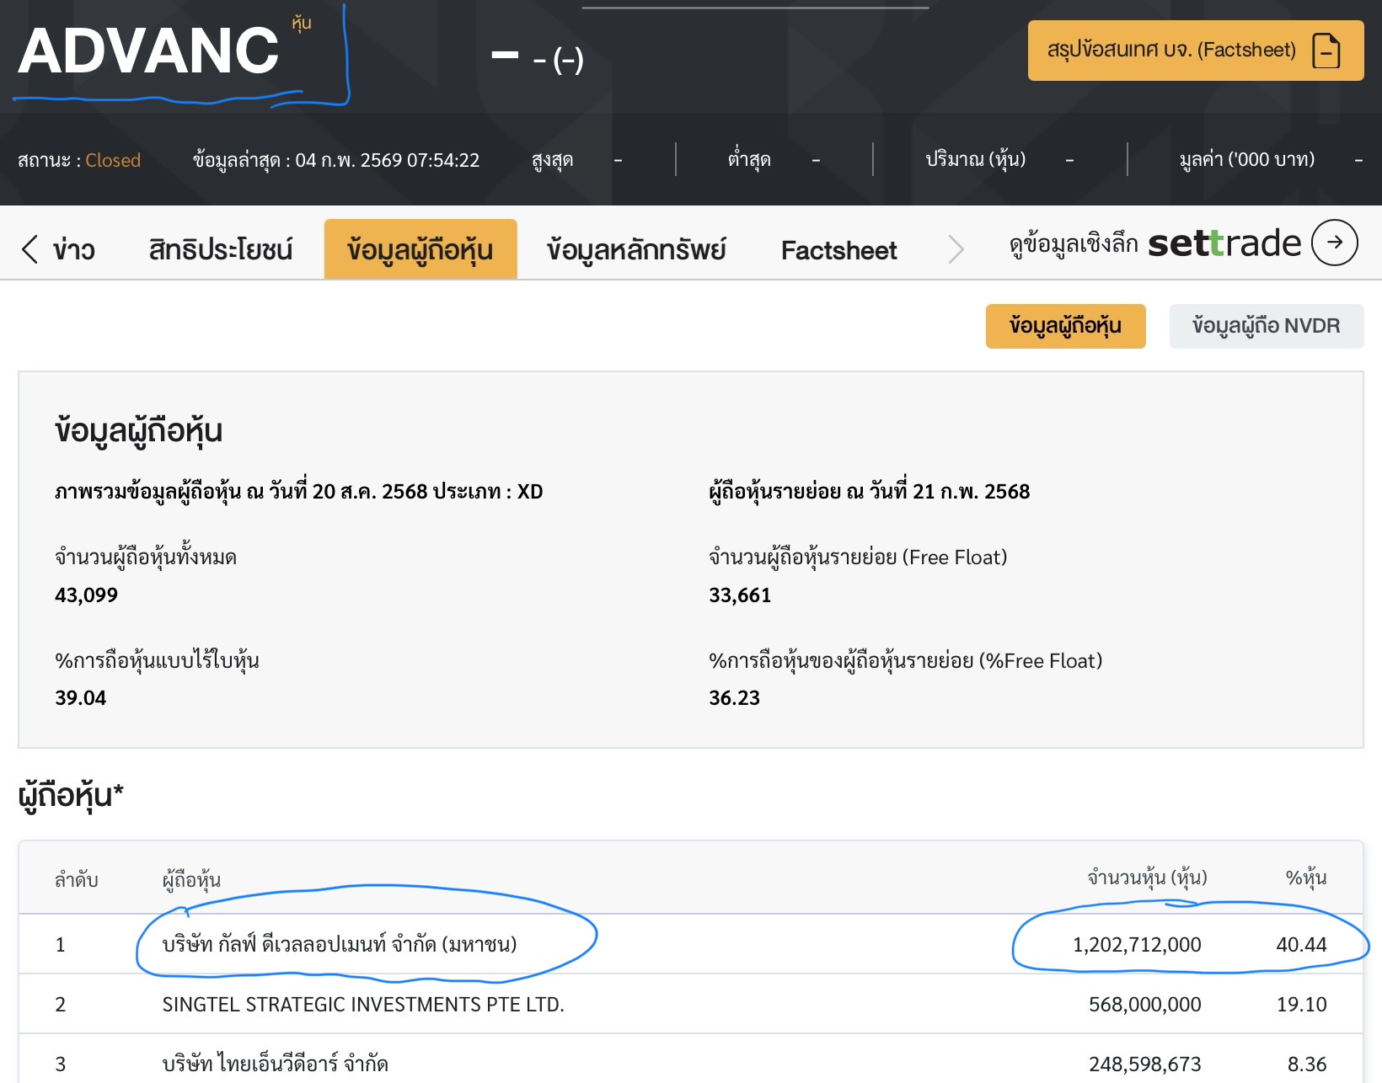The image size is (1382, 1083).
Task: Click SINGTEL STRATEGIC INVESTMENTS PTE LTD. row
Action: [x=363, y=1004]
